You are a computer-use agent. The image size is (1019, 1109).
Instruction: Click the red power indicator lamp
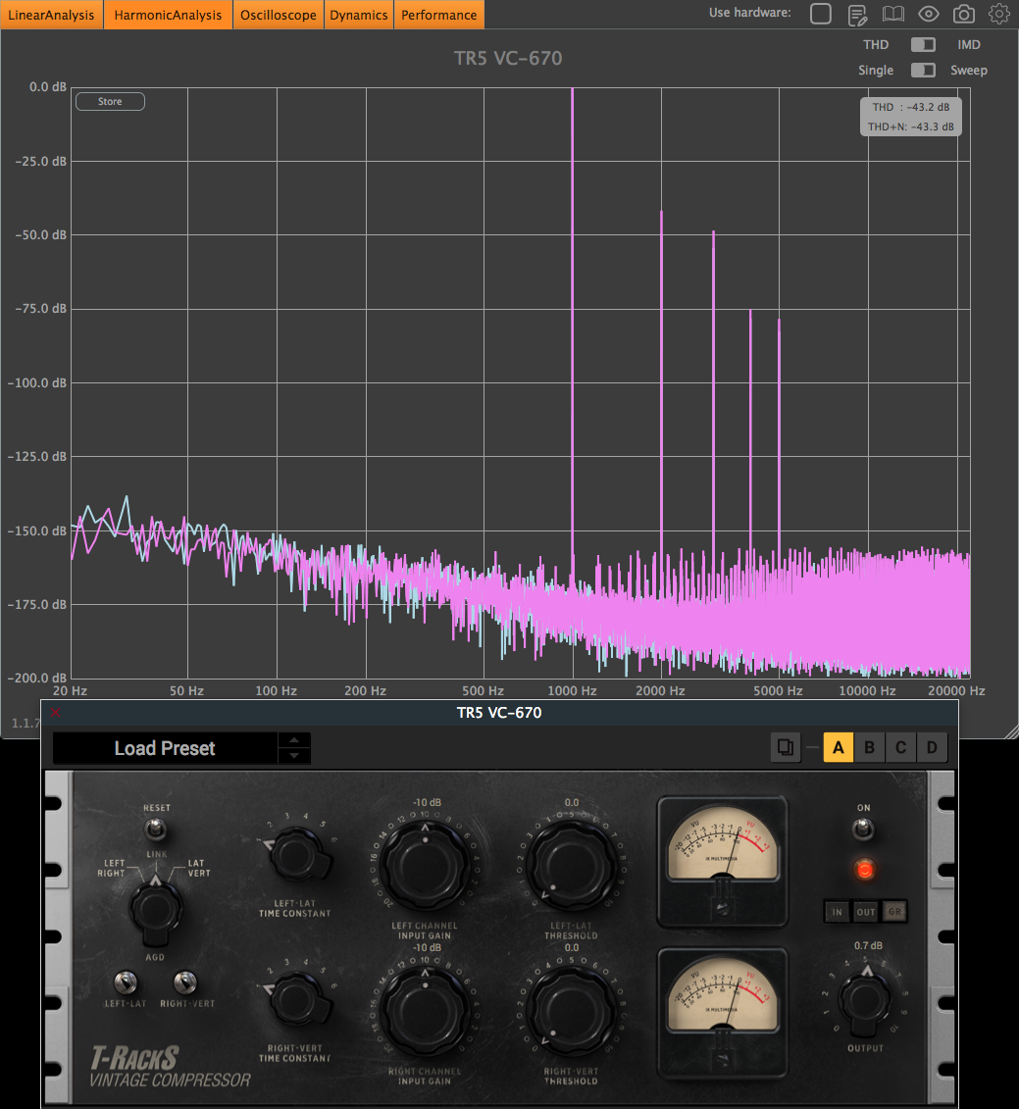click(864, 869)
